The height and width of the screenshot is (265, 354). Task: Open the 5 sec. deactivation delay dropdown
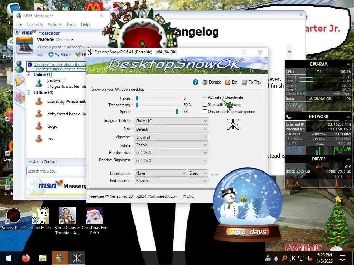(198, 173)
